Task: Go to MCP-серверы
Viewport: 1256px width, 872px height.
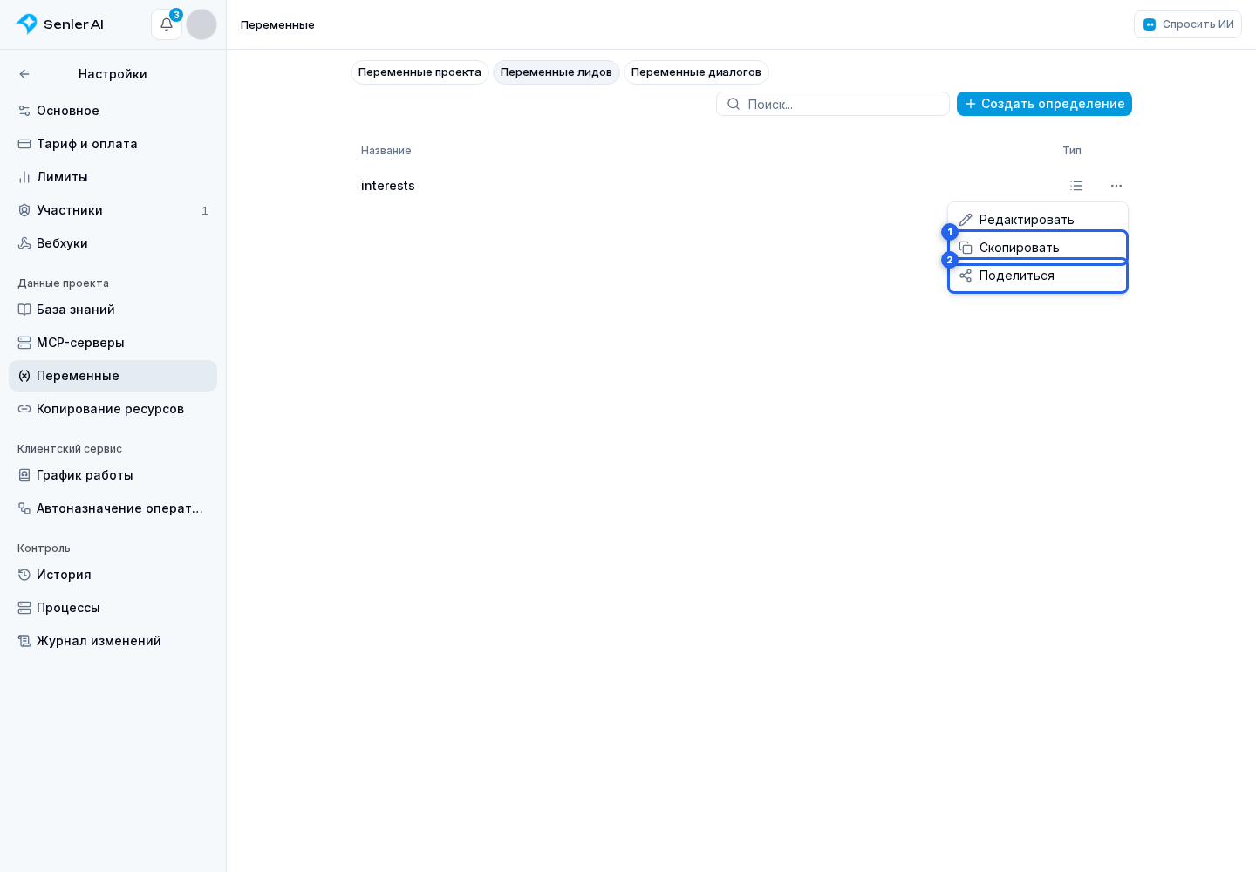Action: point(113,343)
